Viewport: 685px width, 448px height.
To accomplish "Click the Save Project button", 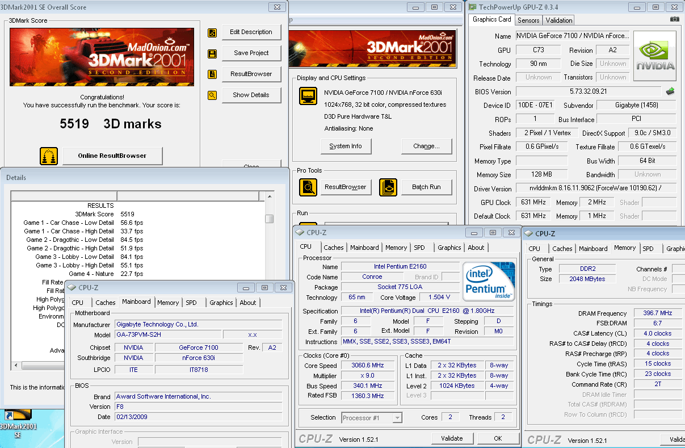I will (x=251, y=53).
